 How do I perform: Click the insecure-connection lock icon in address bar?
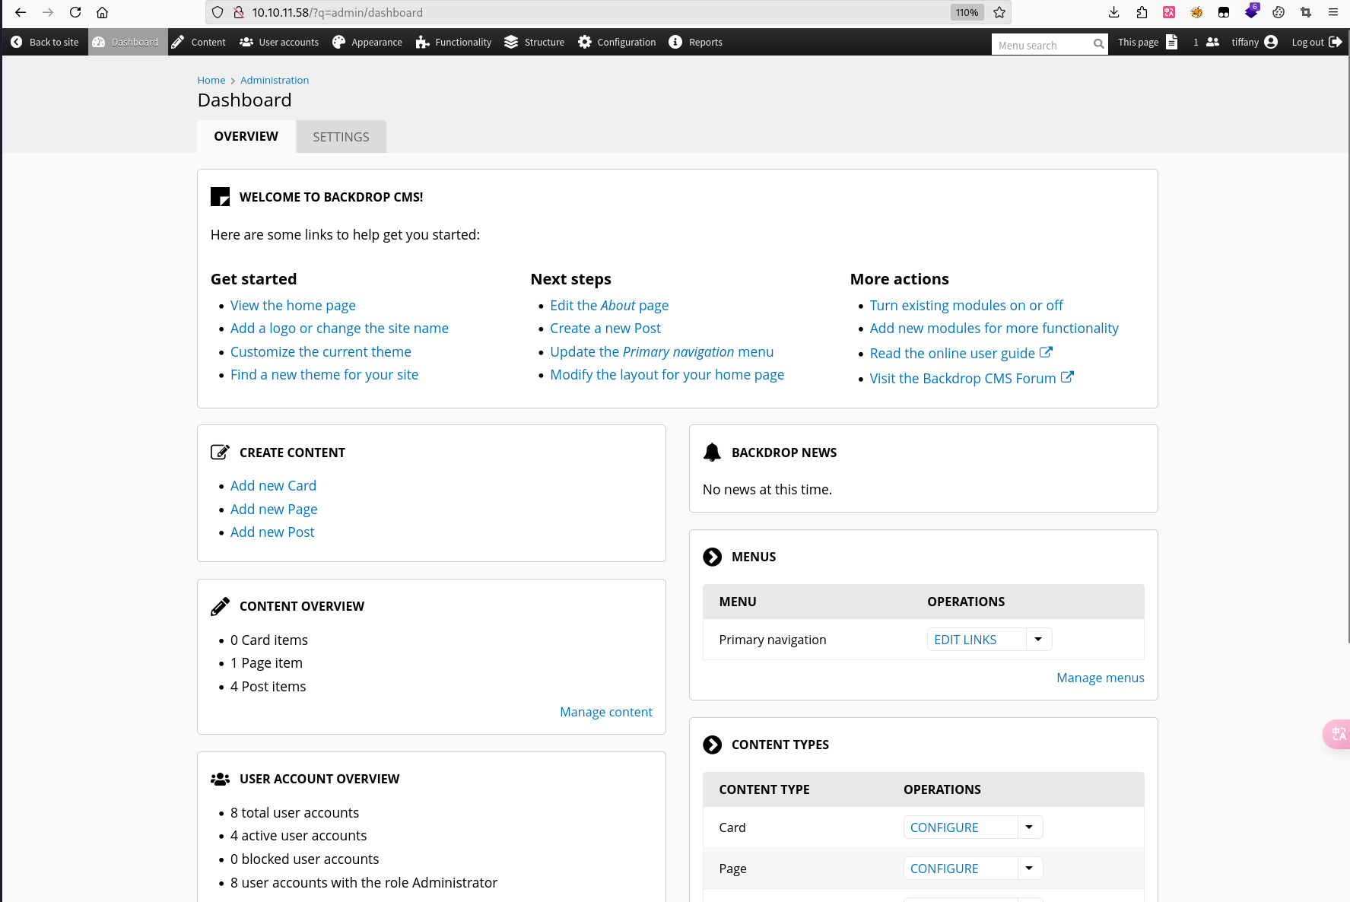point(238,12)
